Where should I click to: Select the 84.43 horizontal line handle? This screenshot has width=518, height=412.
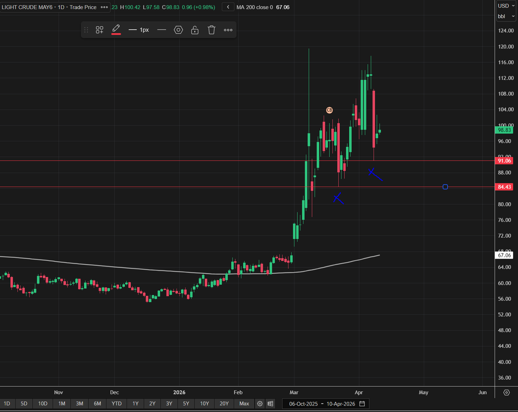coord(445,187)
